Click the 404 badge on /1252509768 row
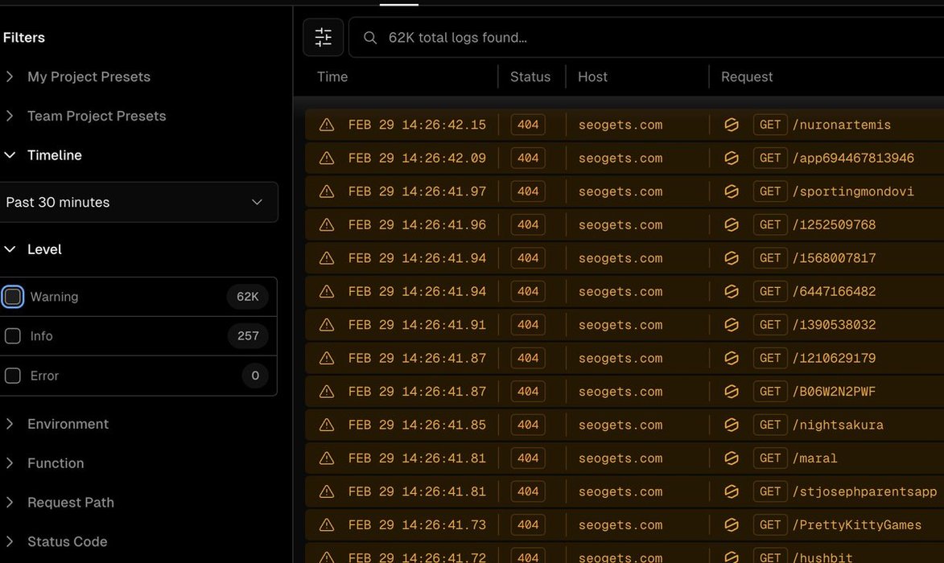The image size is (944, 563). [x=528, y=225]
